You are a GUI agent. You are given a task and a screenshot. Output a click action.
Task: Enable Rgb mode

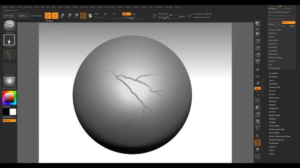coord(105,14)
